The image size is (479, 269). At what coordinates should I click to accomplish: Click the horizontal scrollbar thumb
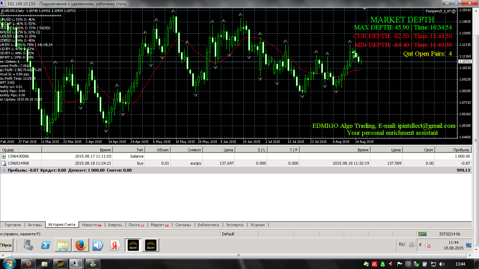239,255
